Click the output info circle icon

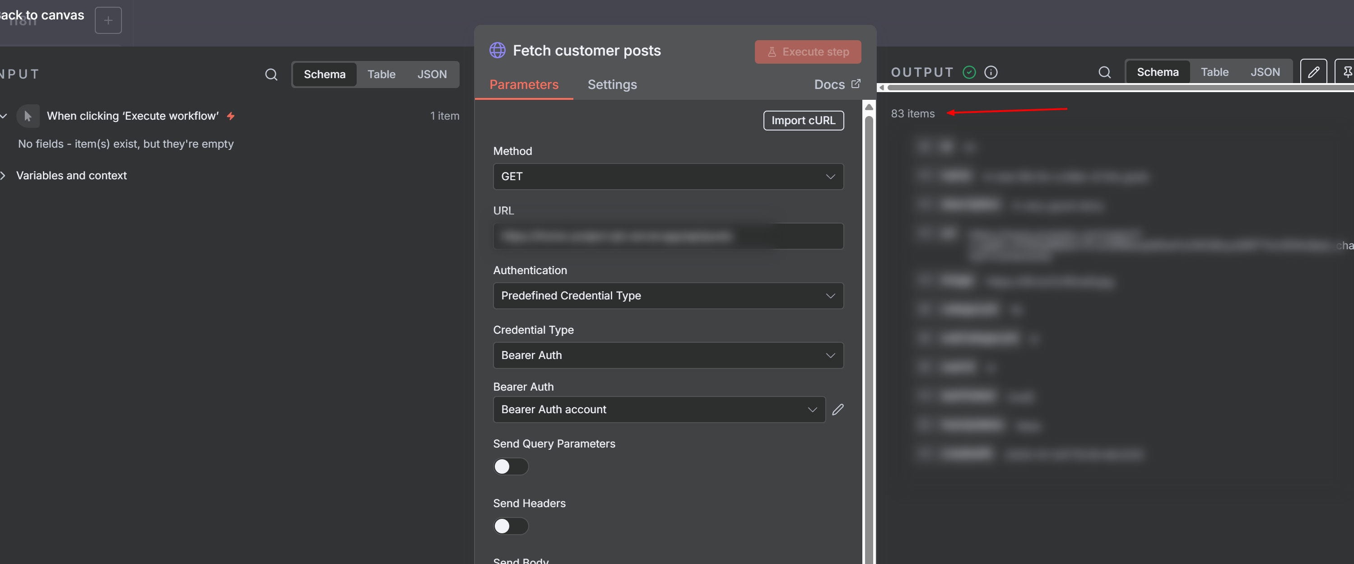click(x=991, y=72)
